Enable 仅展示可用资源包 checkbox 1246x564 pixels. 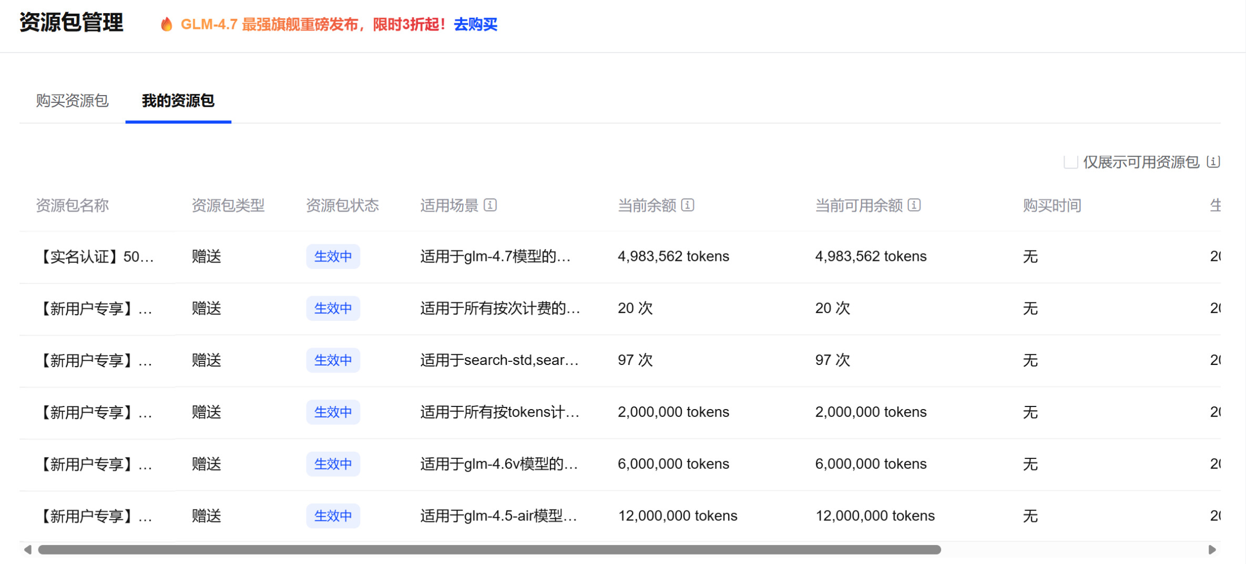[1070, 162]
